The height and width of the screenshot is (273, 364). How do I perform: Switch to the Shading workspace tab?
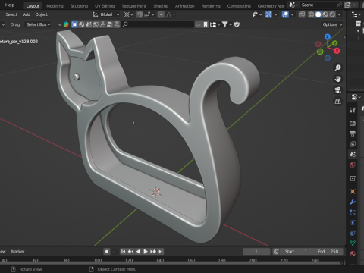(161, 6)
